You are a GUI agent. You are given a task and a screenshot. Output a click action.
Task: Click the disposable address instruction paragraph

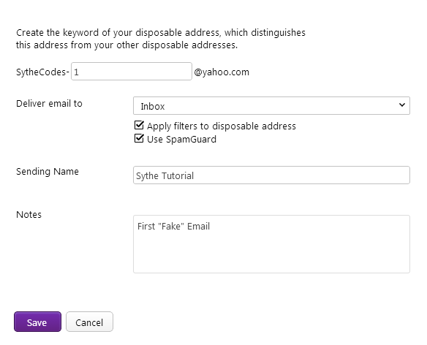click(x=161, y=39)
